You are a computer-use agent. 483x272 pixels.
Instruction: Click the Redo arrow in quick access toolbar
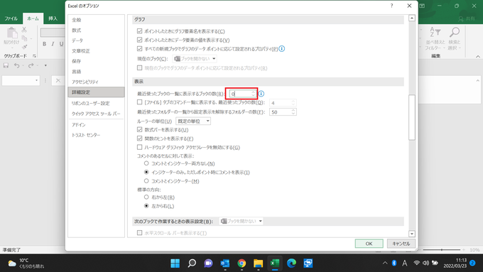[x=31, y=65]
